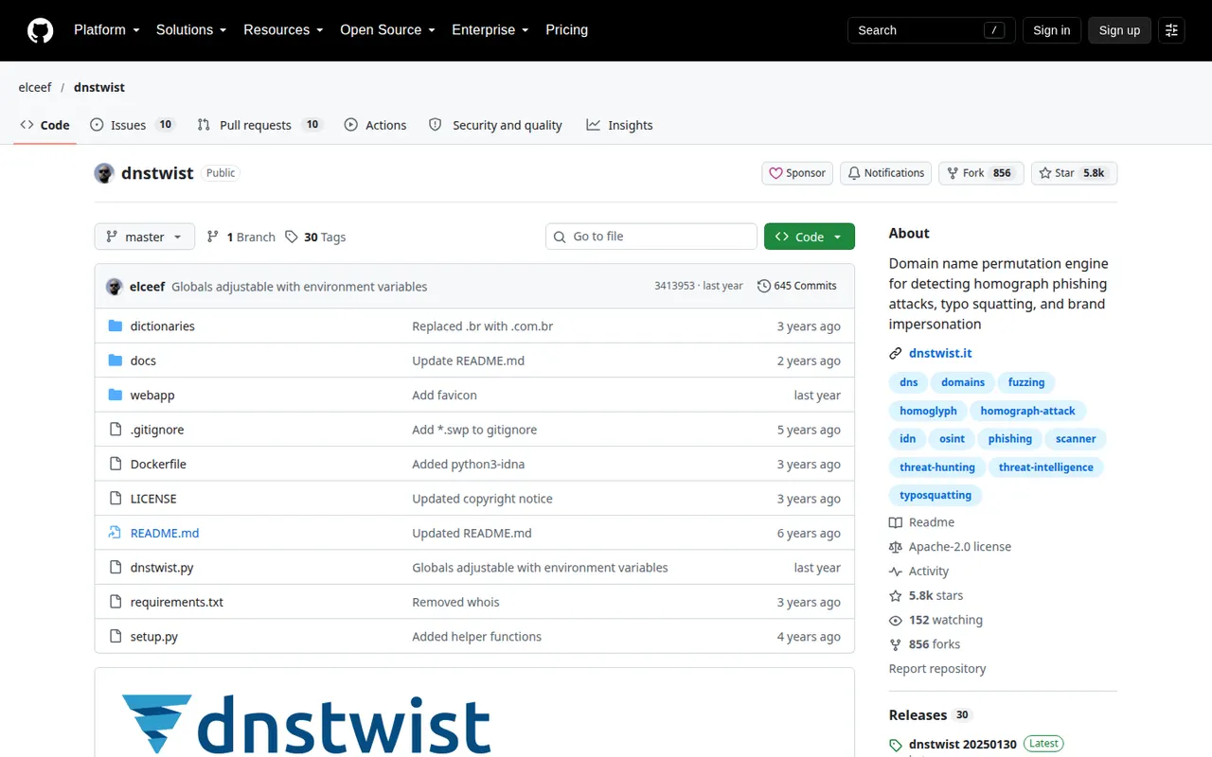This screenshot has width=1212, height=757.
Task: Select the .gitignore file icon
Action: click(116, 430)
